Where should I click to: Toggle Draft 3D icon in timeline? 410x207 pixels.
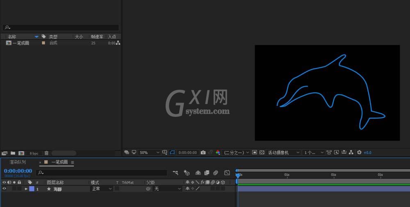coord(187,173)
